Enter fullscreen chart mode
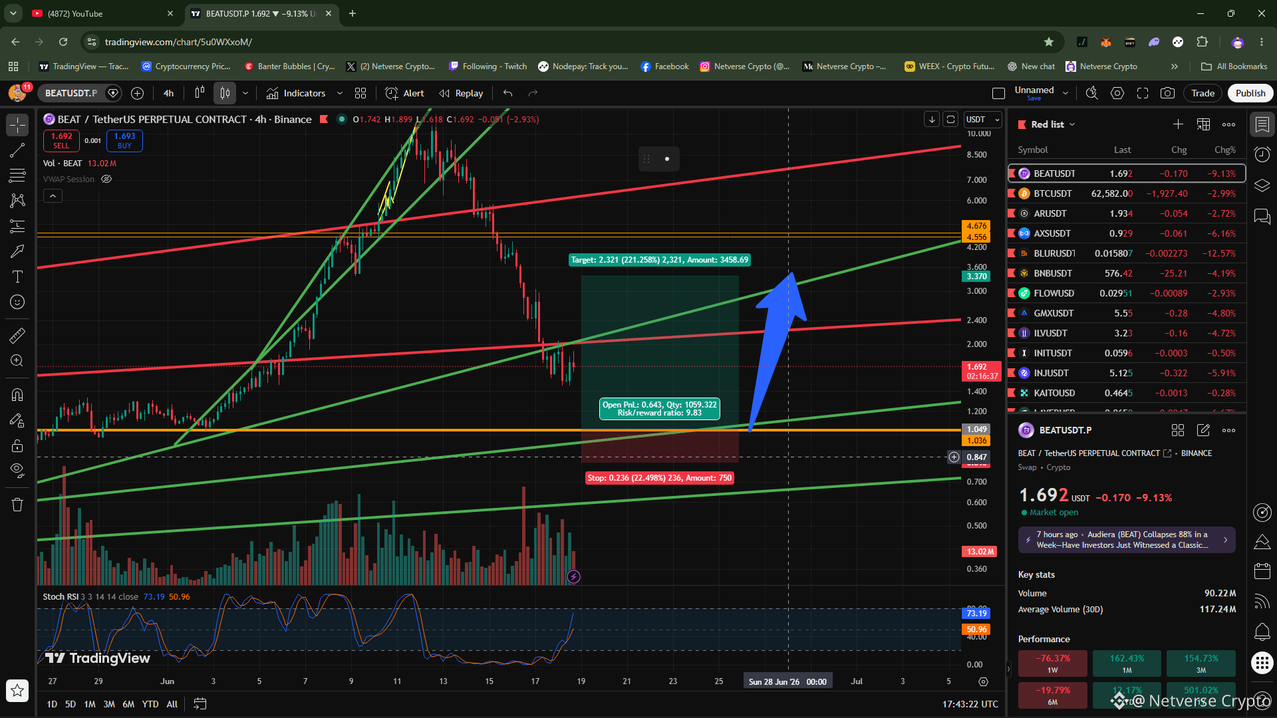 pyautogui.click(x=1143, y=93)
